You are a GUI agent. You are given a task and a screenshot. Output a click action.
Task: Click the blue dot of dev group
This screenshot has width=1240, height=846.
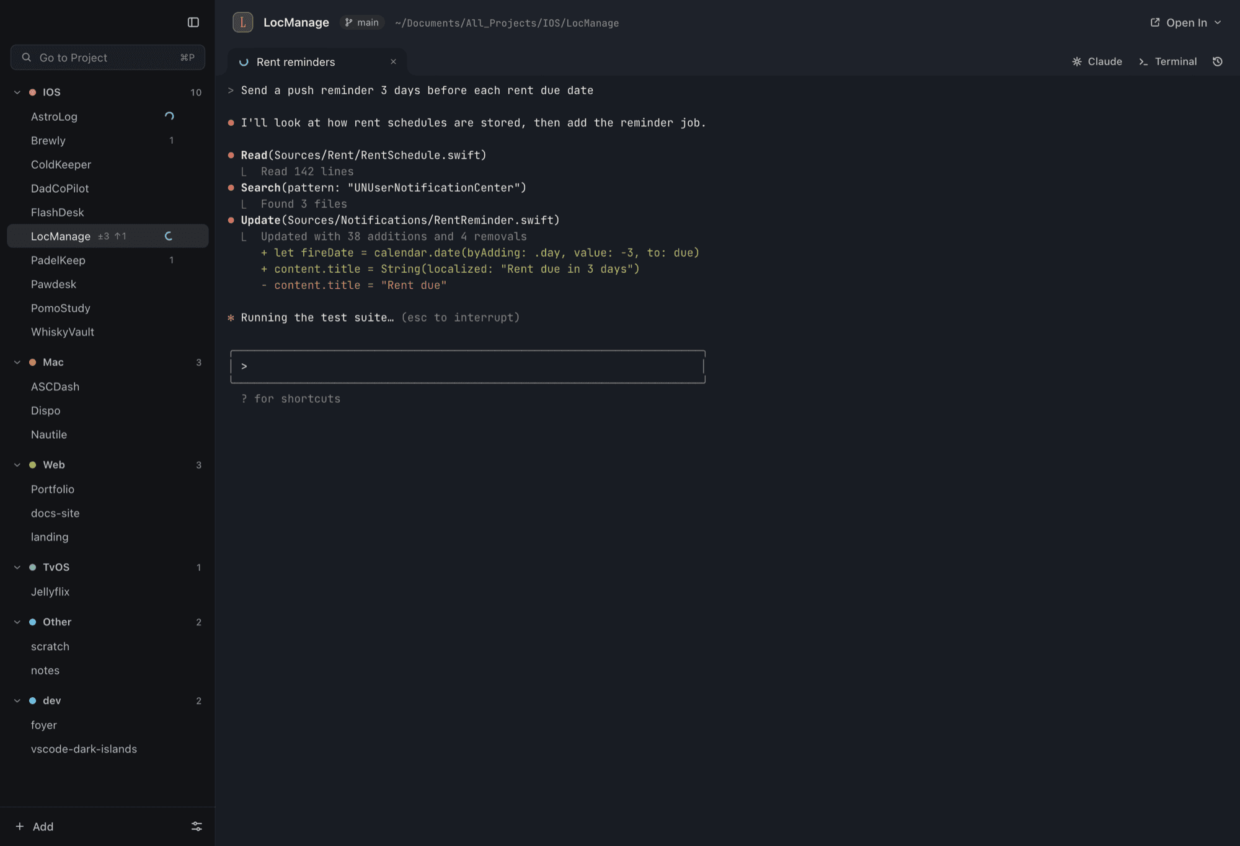click(33, 700)
